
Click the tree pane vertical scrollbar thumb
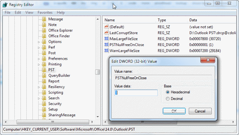point(98,72)
